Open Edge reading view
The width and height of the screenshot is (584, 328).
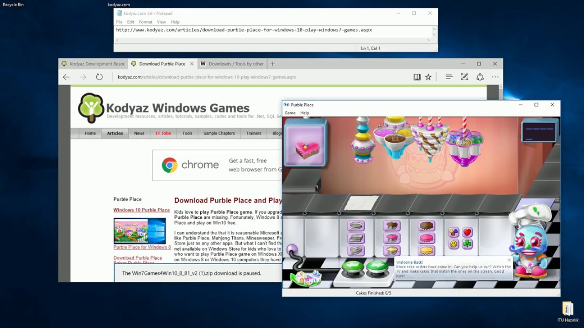coord(417,77)
